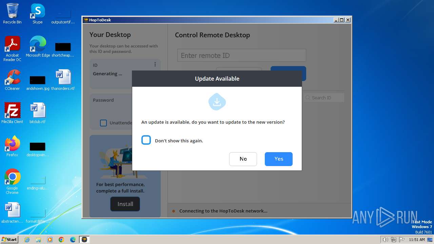Screen dimensions: 434x244
Task: Open the Windows Start menu
Action: pyautogui.click(x=9, y=239)
